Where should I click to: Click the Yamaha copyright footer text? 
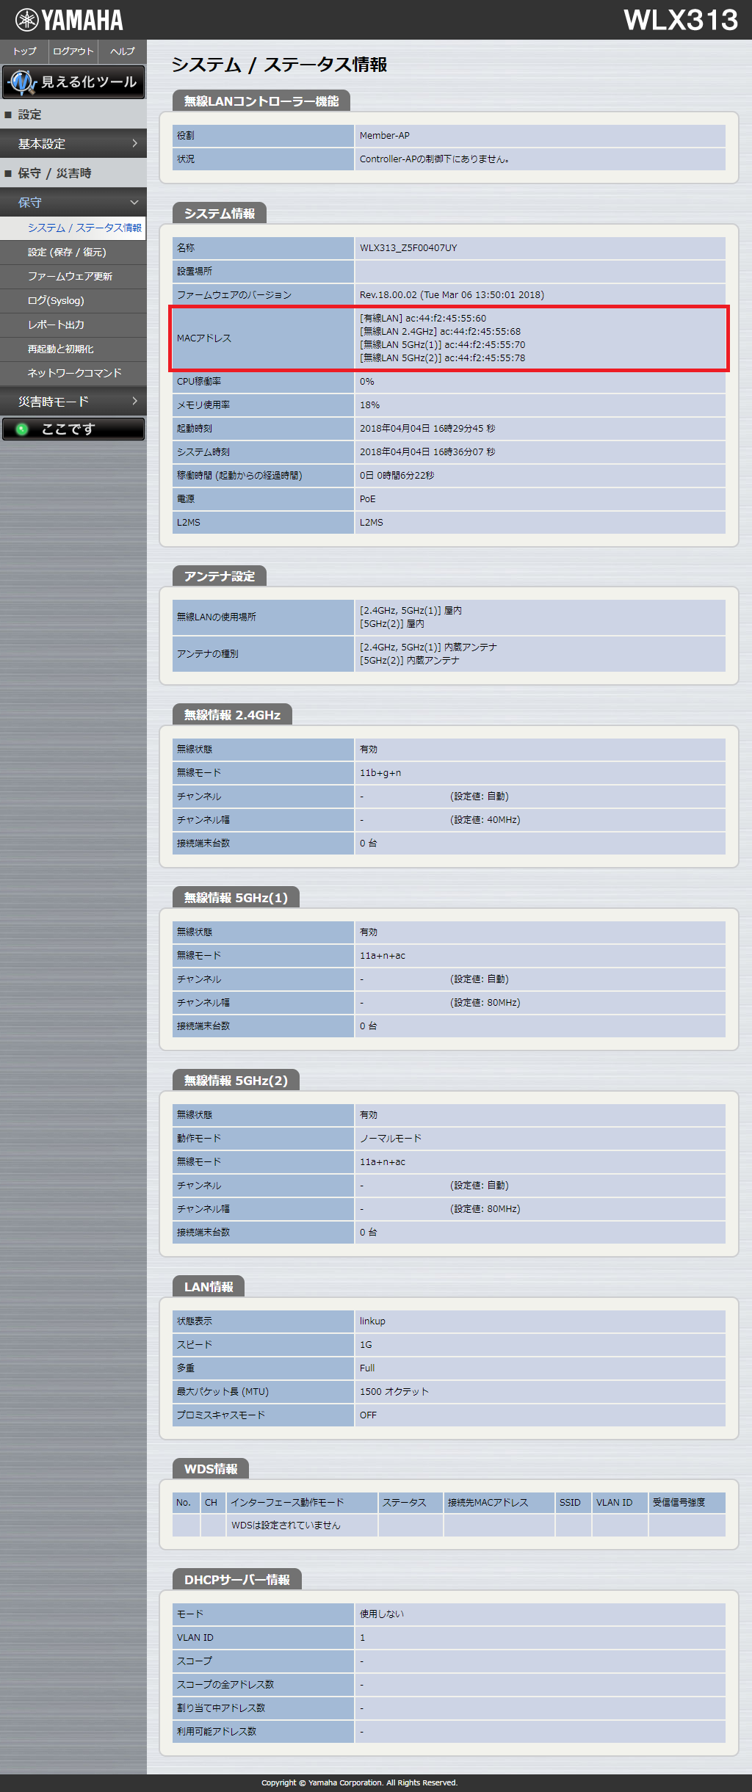(x=359, y=1783)
